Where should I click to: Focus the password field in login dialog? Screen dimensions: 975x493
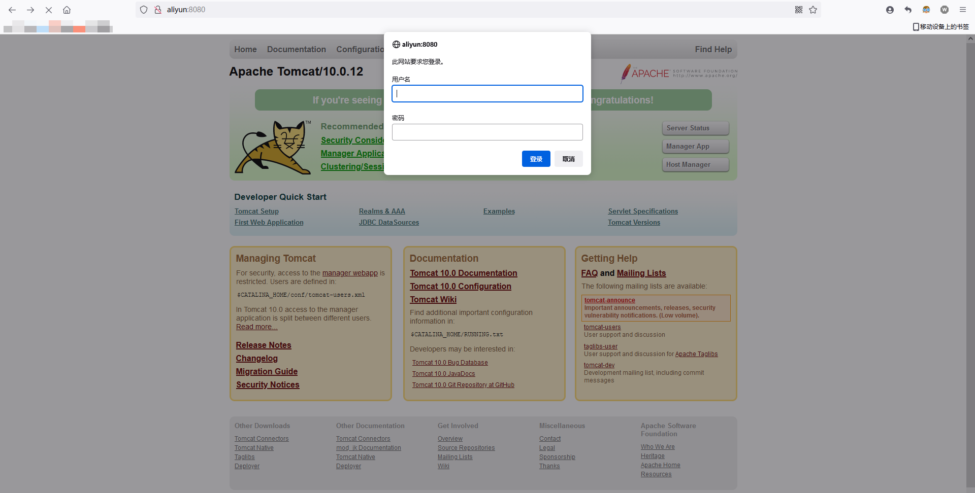click(487, 132)
